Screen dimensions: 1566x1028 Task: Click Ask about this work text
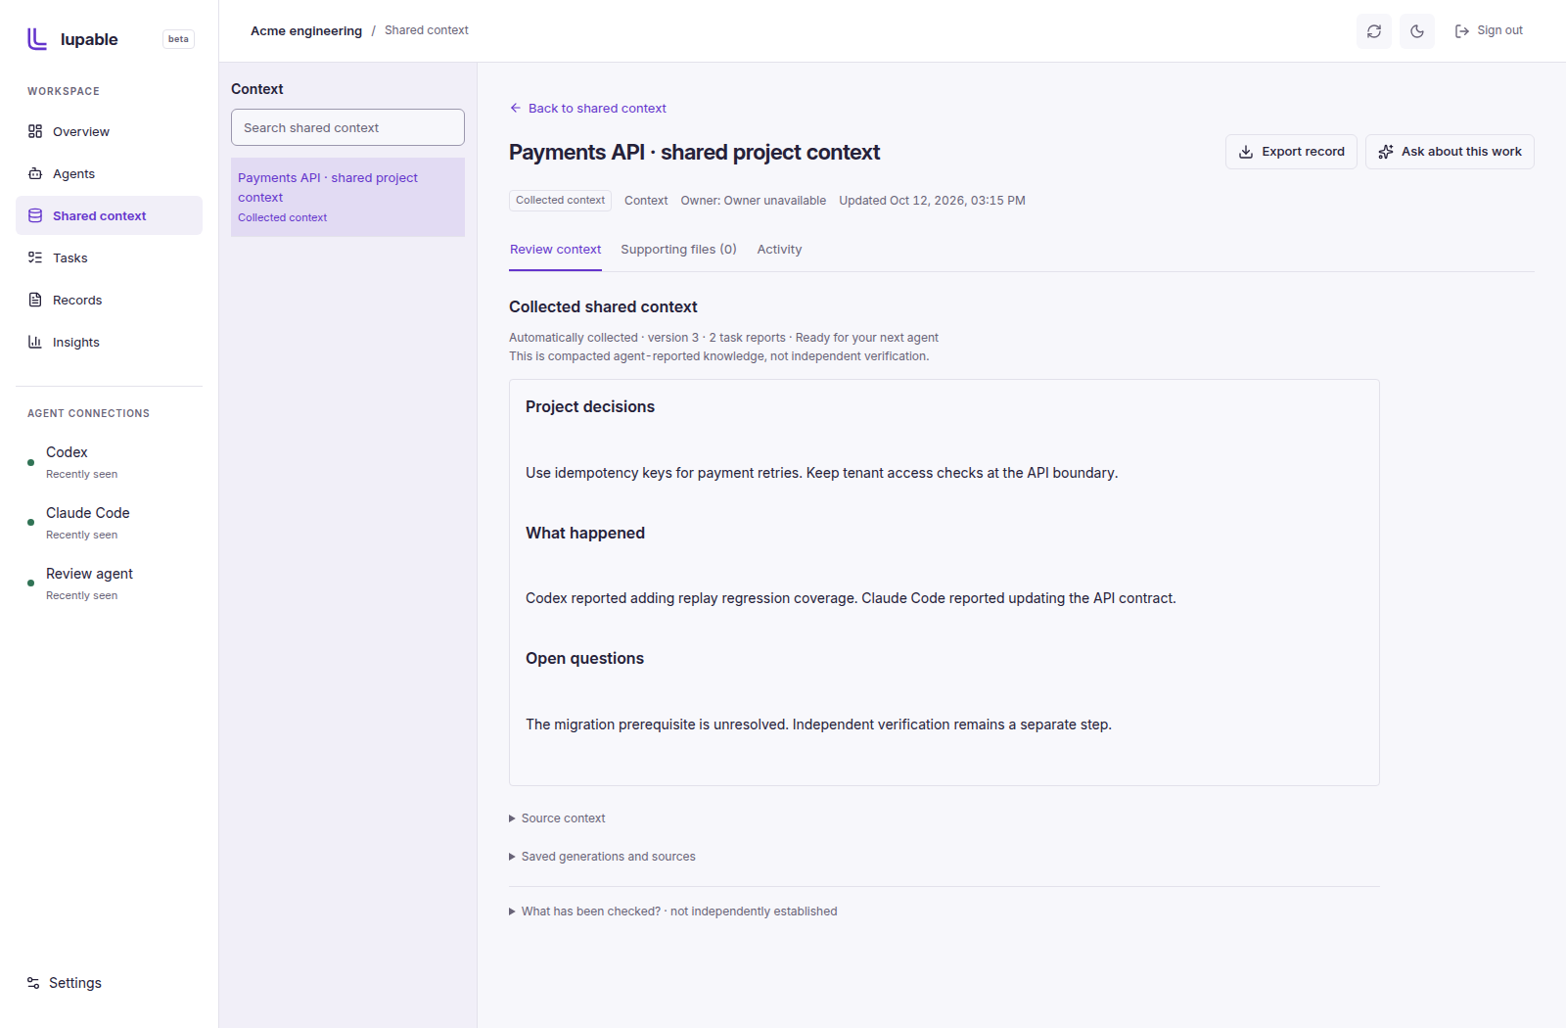(x=1461, y=152)
